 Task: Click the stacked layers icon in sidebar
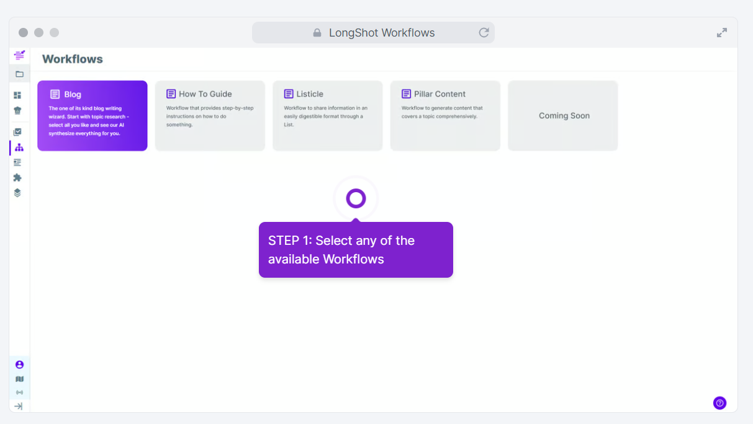pyautogui.click(x=18, y=193)
